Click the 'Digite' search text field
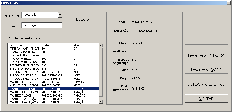Image resolution: width=232 pixels, height=112 pixels. tap(42, 25)
